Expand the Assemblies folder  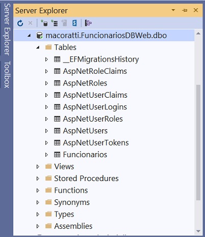click(x=38, y=226)
